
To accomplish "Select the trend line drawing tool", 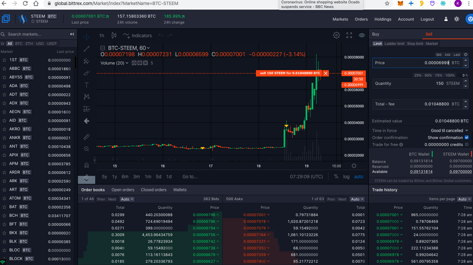I will tap(87, 49).
